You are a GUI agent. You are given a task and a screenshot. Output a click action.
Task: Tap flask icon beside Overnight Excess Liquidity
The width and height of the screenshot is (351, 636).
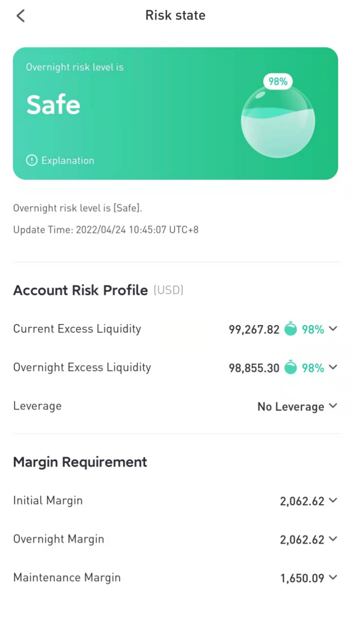point(291,368)
